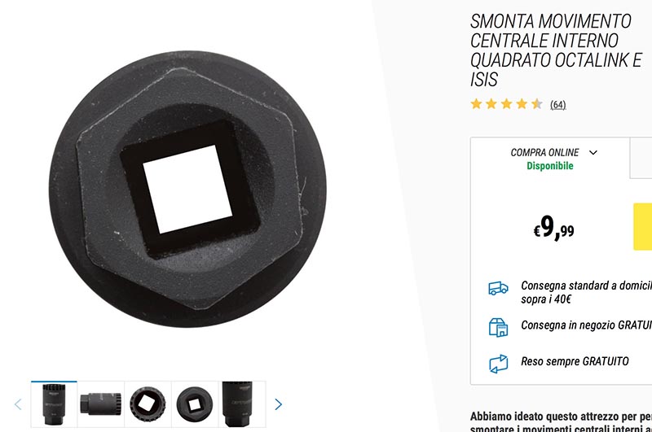The width and height of the screenshot is (652, 432).
Task: Click the next thumbnails arrow
Action: 278,404
